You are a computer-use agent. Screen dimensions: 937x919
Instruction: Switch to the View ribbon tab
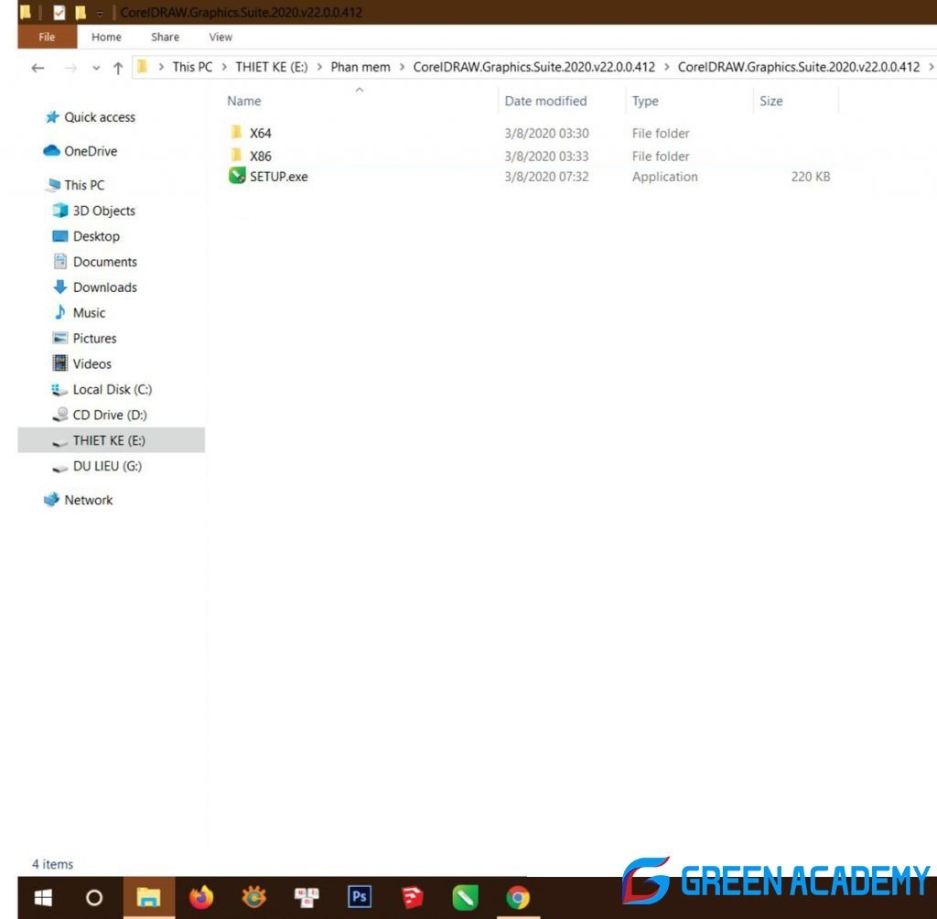point(221,38)
